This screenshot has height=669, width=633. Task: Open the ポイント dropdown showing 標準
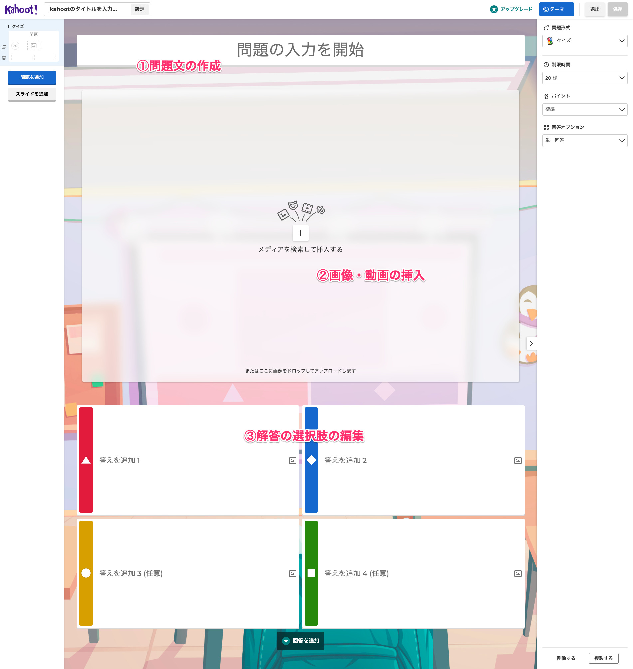(x=585, y=109)
